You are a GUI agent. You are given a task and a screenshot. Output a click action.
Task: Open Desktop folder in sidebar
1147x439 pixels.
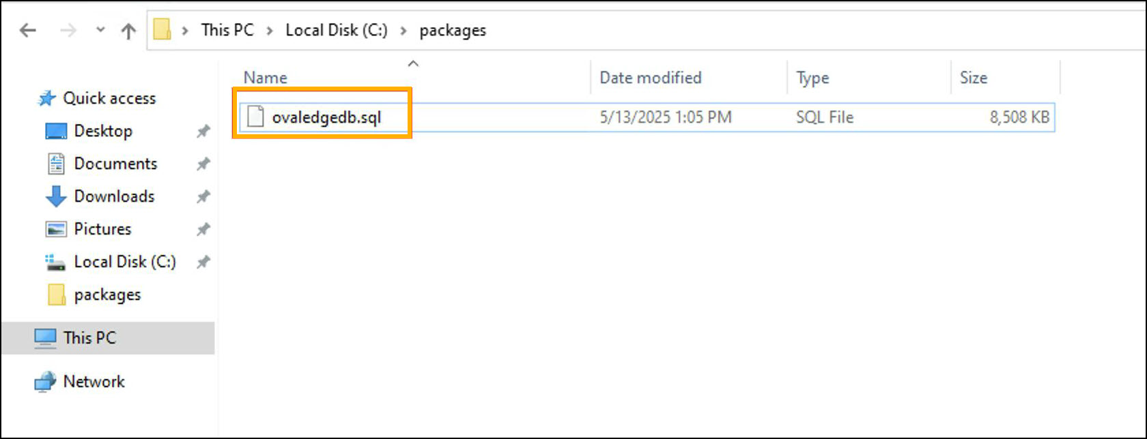coord(102,131)
